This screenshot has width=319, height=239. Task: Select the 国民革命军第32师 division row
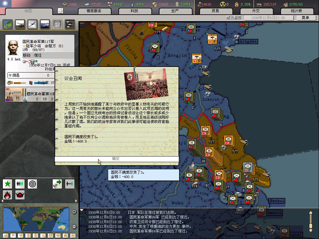(x=30, y=95)
